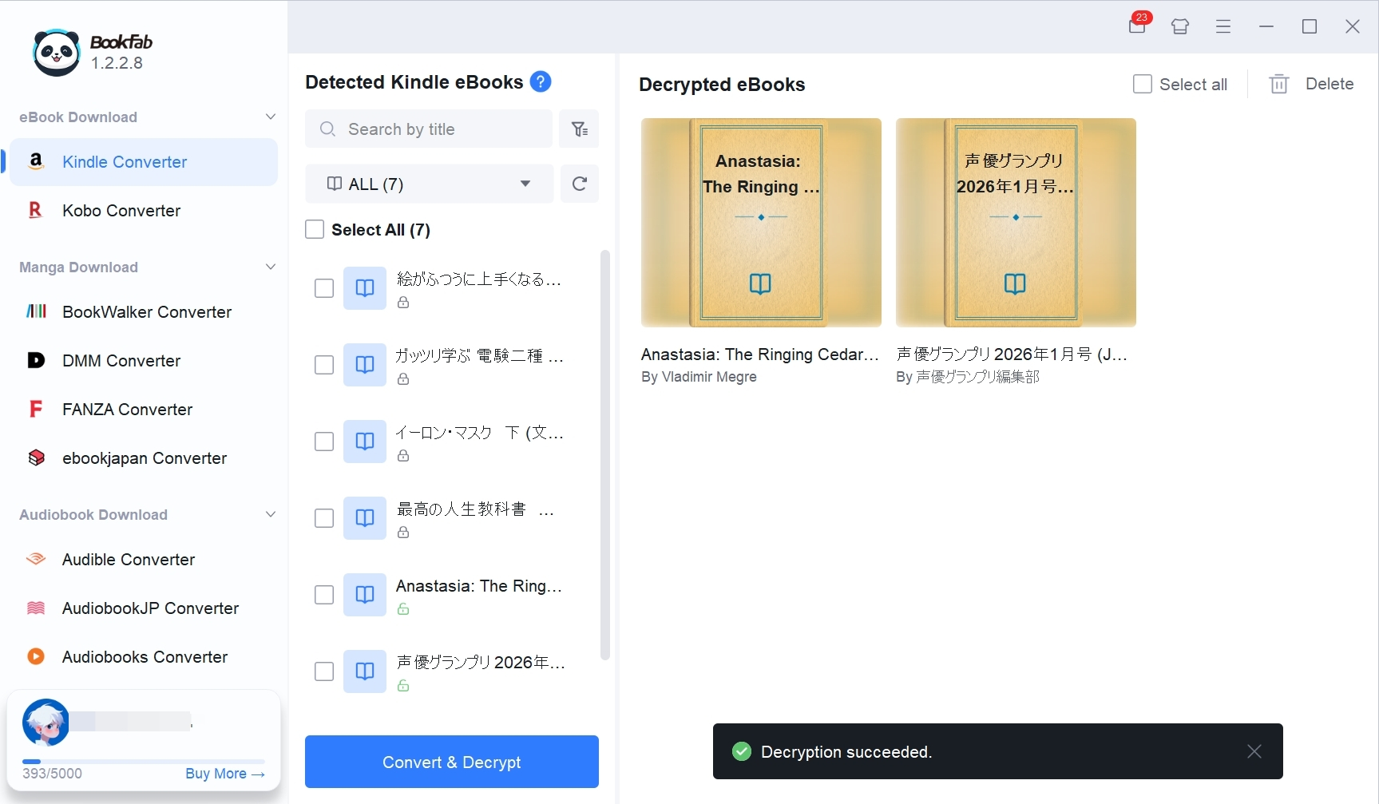
Task: Click the orange Audiobooks Converter icon
Action: tap(36, 656)
